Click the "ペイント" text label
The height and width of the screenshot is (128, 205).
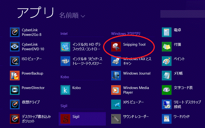[179, 59]
